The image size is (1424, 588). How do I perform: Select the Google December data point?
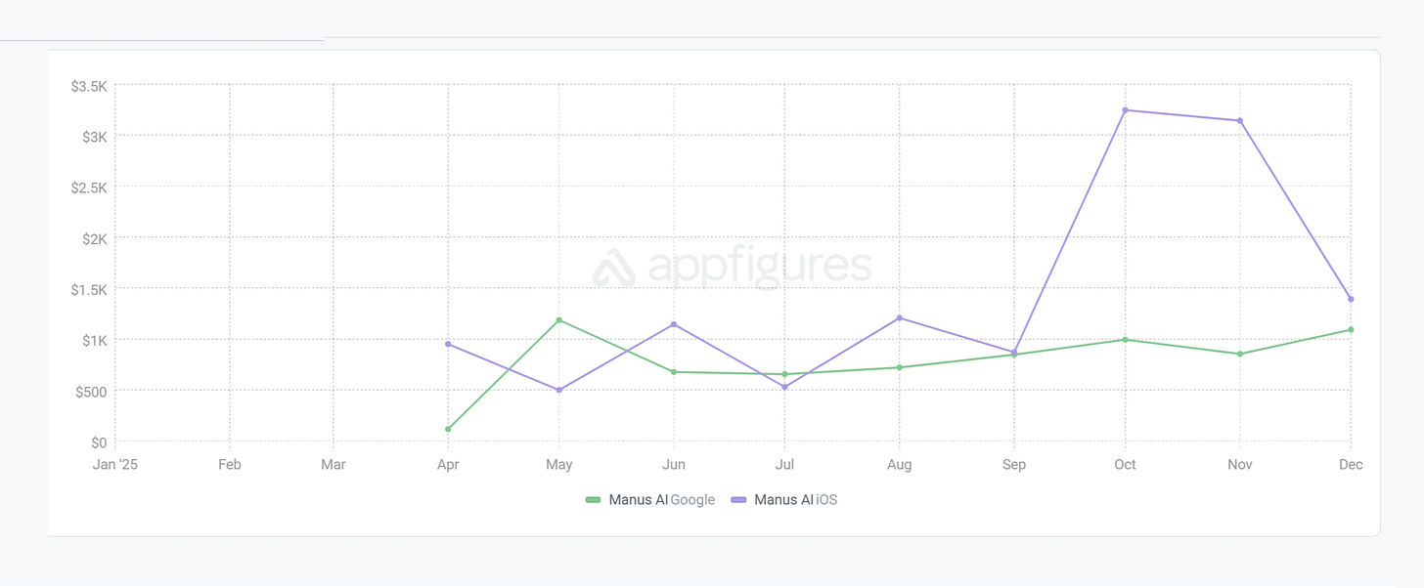click(1351, 330)
